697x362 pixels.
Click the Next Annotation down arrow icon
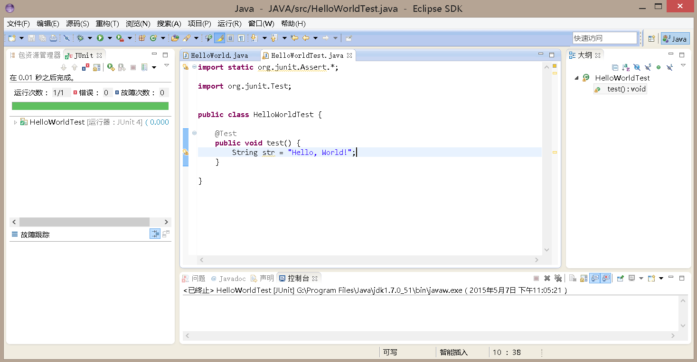[x=254, y=38]
